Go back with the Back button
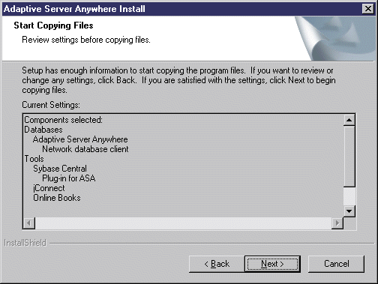This screenshot has height=284, width=378. (x=217, y=264)
